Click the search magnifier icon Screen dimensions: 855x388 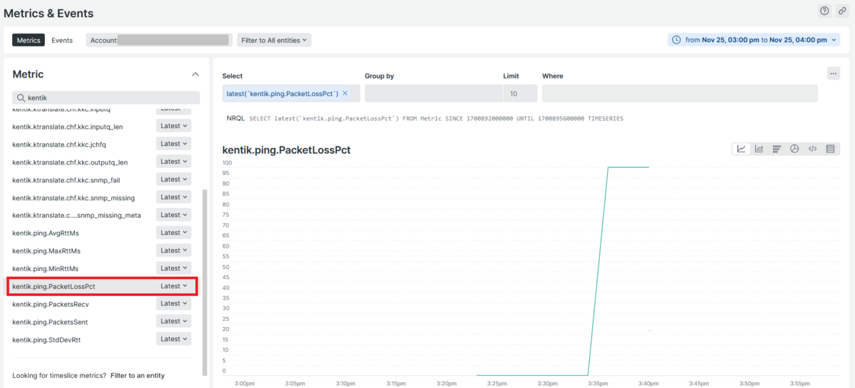click(21, 98)
